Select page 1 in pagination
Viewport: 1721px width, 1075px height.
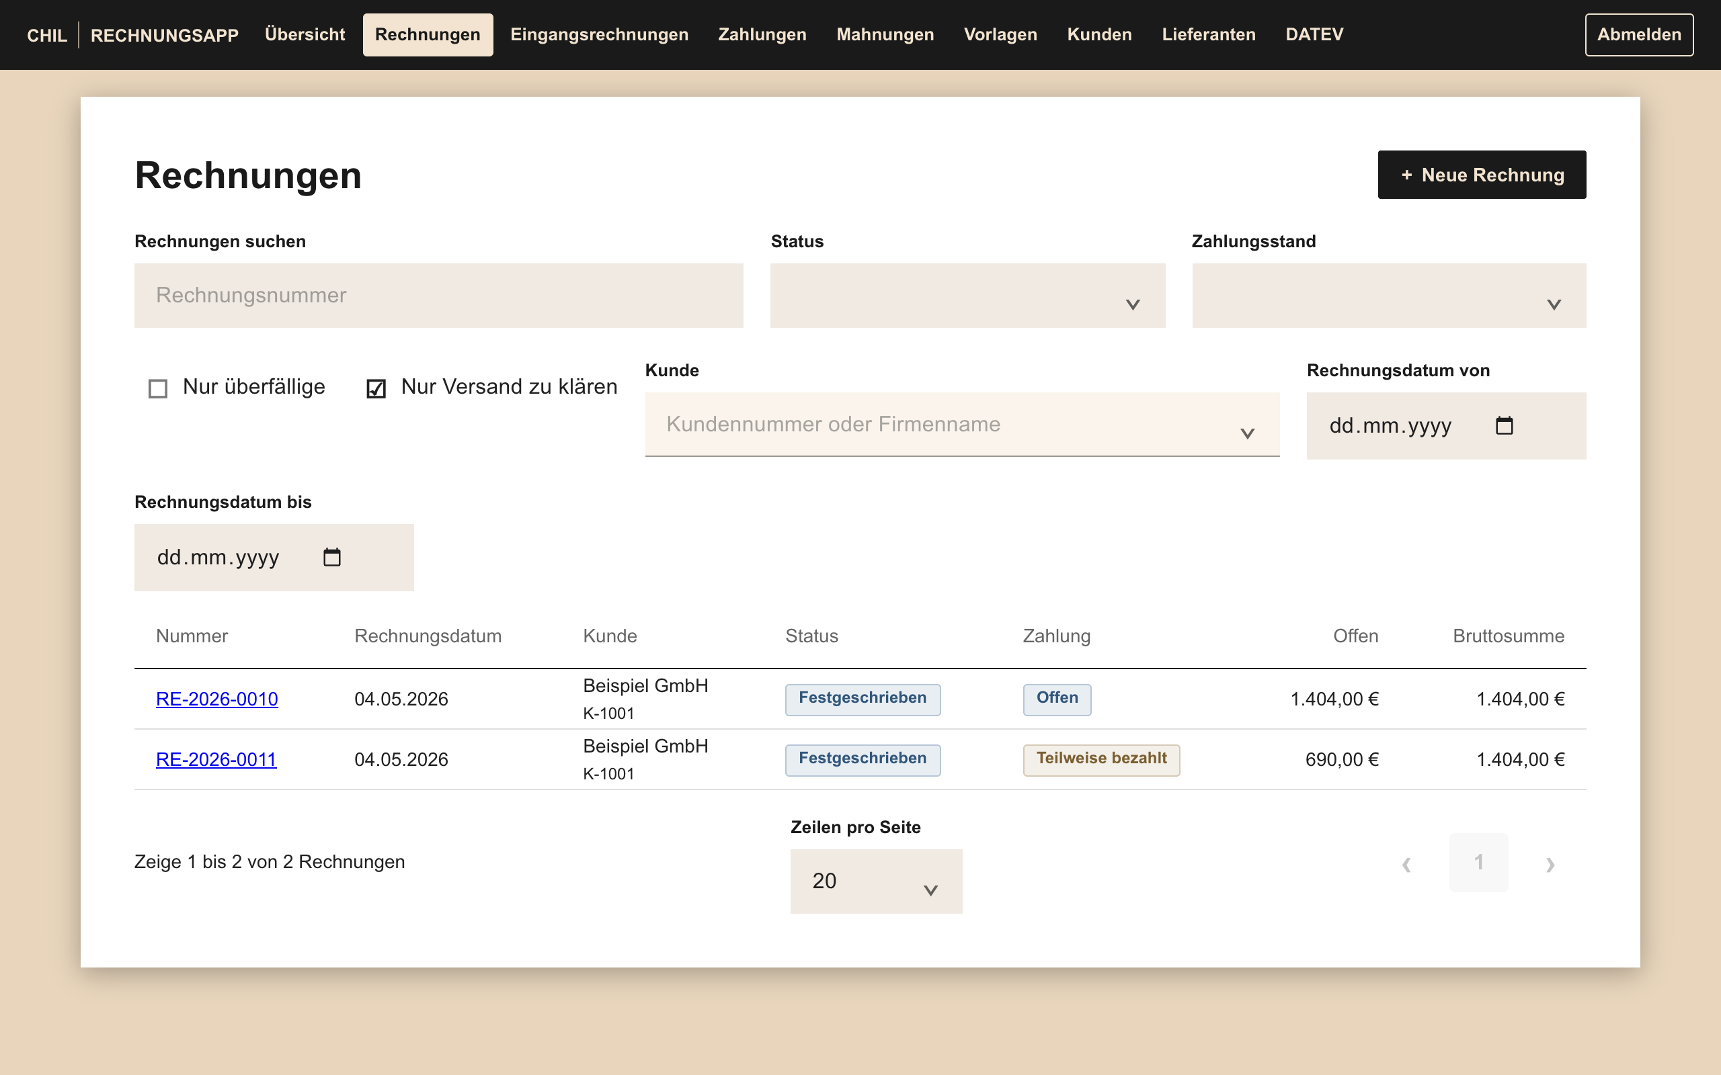pos(1478,863)
